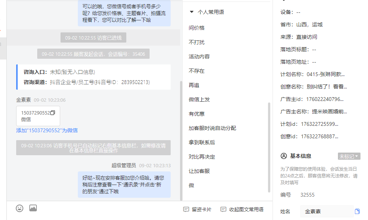The image size is (368, 220).
Task: Copy the name 金素素 with the icon
Action: tap(357, 211)
